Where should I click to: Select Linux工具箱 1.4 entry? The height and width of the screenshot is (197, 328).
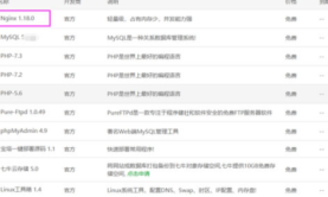pos(21,190)
